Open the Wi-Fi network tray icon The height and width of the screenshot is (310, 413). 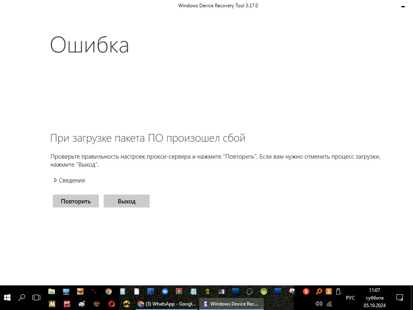(329, 304)
